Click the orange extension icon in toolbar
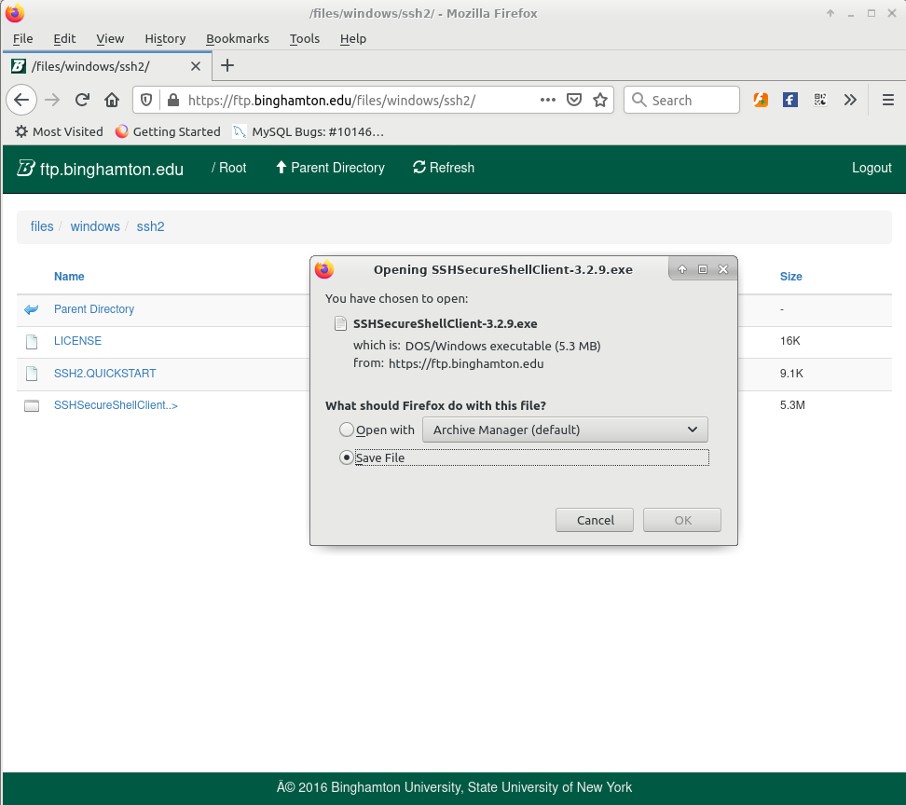Image resolution: width=906 pixels, height=805 pixels. click(761, 100)
